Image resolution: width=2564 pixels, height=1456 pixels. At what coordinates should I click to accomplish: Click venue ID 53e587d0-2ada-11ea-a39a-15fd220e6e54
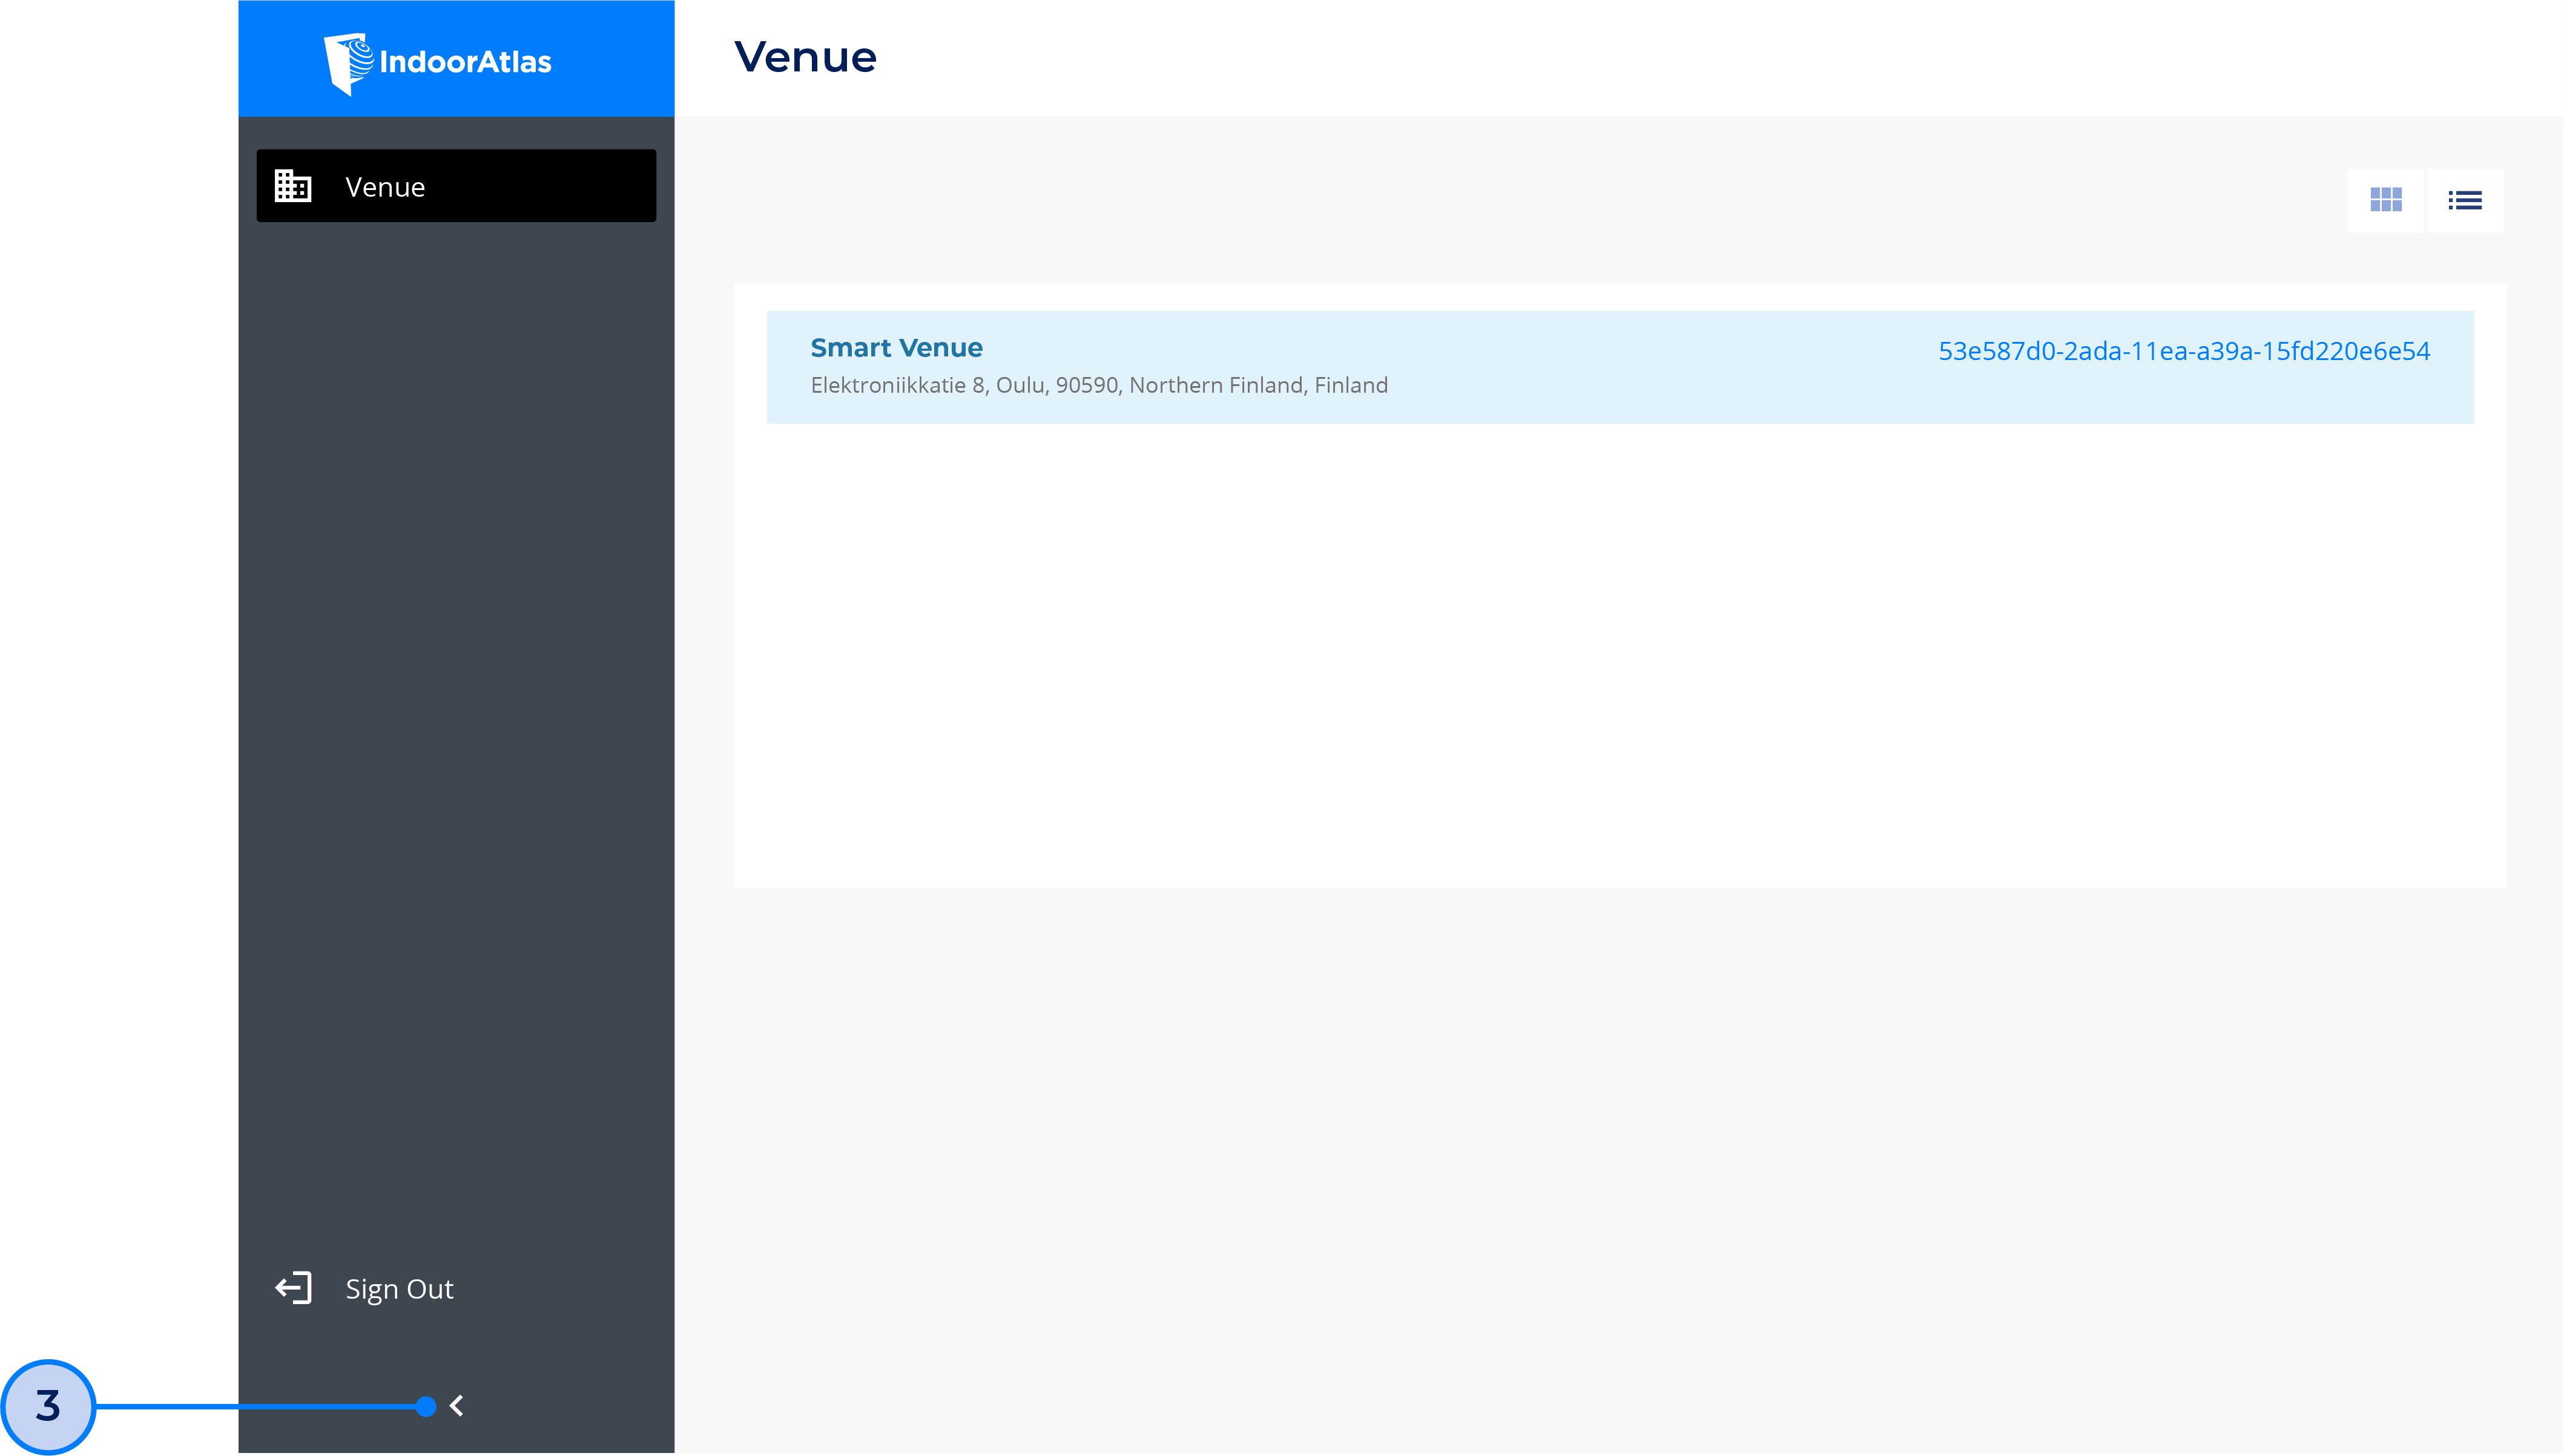pos(2183,351)
